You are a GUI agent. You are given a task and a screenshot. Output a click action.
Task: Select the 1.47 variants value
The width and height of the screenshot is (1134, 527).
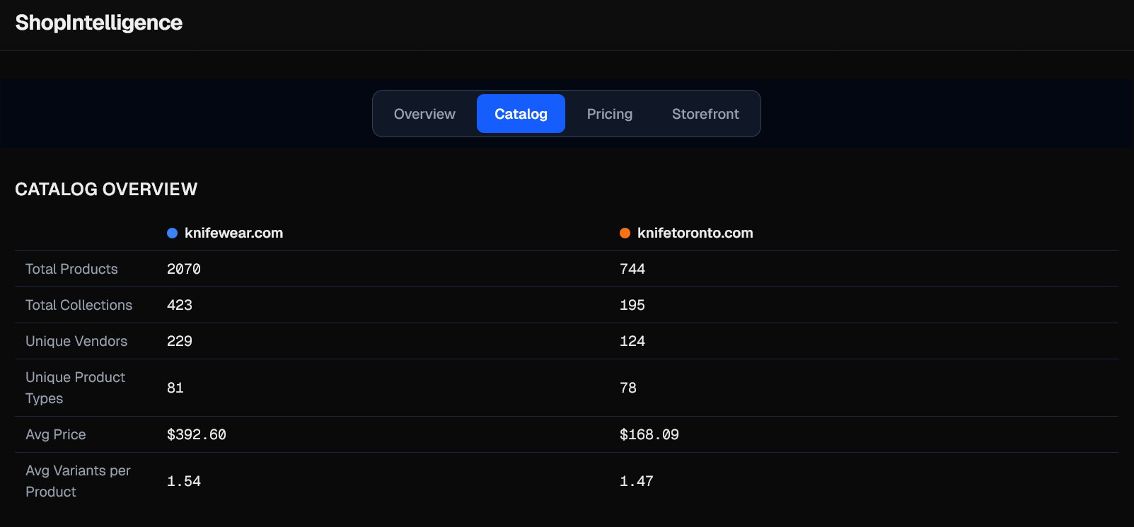coord(637,481)
